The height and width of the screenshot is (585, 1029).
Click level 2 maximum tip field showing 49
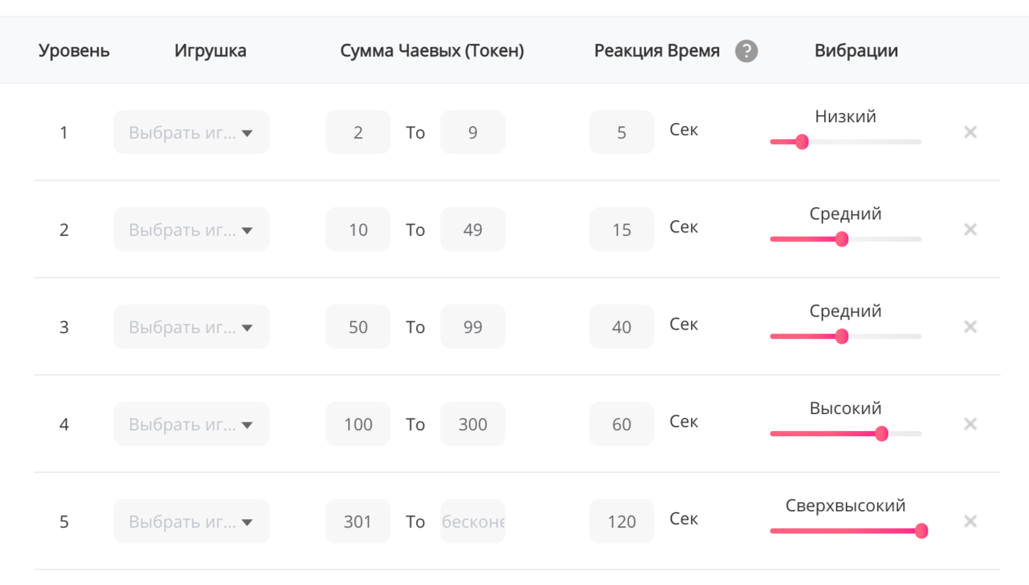click(x=473, y=230)
